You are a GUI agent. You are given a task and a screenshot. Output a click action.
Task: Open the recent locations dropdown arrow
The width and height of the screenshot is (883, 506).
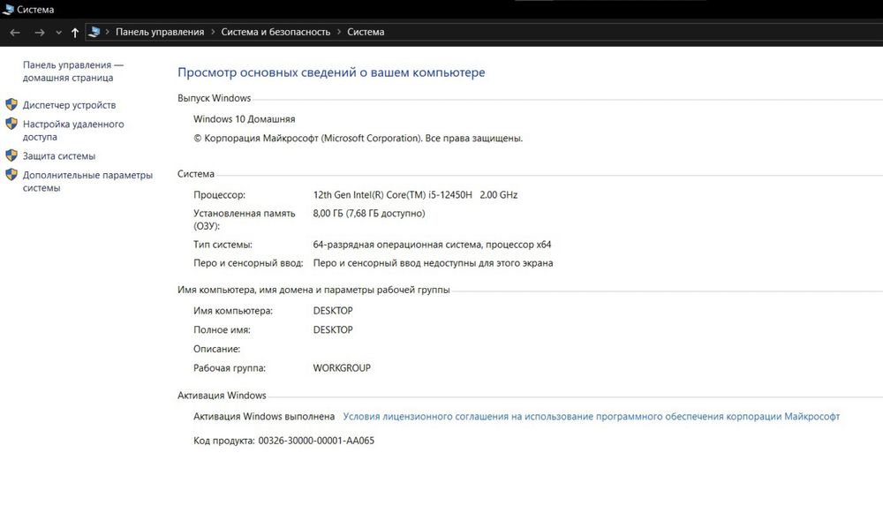[x=58, y=33]
